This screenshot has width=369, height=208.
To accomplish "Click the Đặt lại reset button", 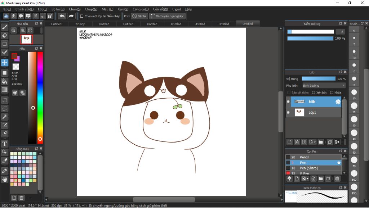I will click(139, 16).
